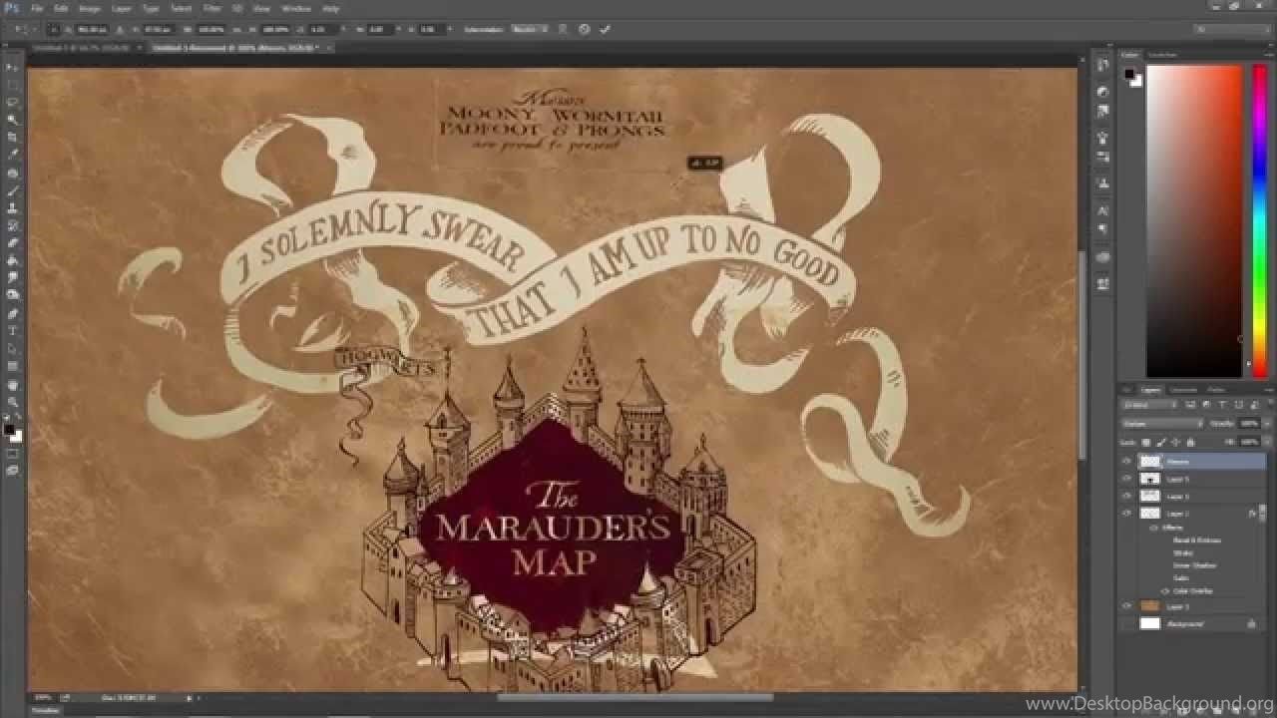This screenshot has height=718, width=1277.
Task: Click the horizontal canvas scrollbar
Action: pyautogui.click(x=636, y=698)
